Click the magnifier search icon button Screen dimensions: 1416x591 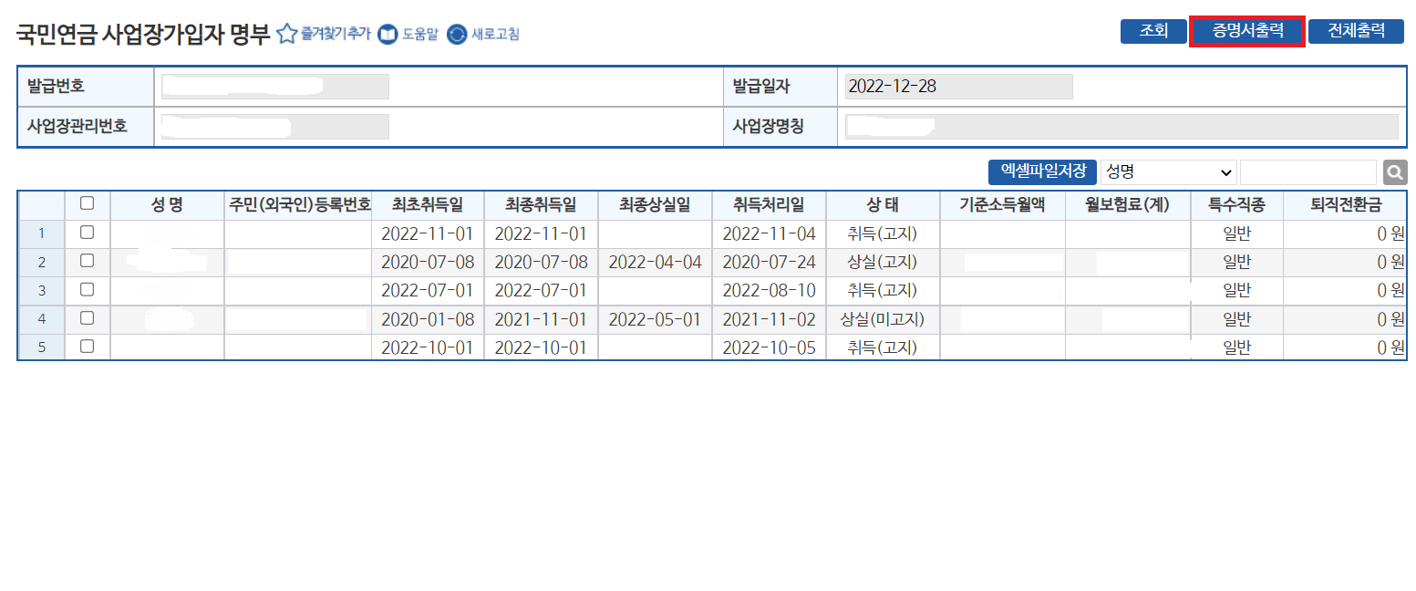tap(1395, 171)
